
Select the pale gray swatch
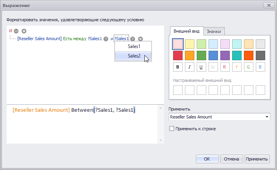260,44
